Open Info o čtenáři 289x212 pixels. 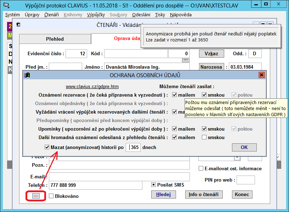[x=204, y=195]
